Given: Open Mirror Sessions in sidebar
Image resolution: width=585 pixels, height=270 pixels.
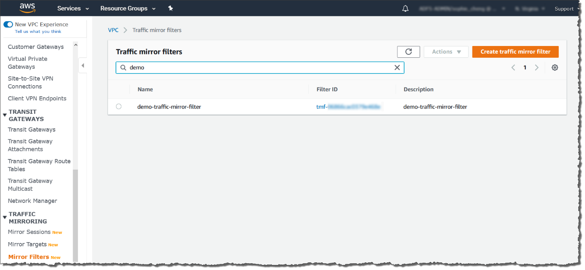Looking at the screenshot, I should pyautogui.click(x=29, y=232).
